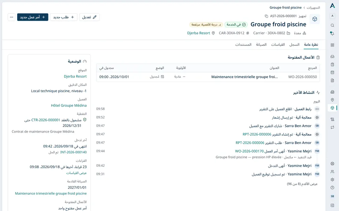The width and height of the screenshot is (339, 211).
Task: Click the SB user avatar in sidebar
Action: pyautogui.click(x=332, y=196)
